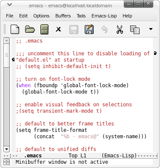This screenshot has width=160, height=168.
Task: Open the window menu chevron in title bar
Action: [9, 5]
